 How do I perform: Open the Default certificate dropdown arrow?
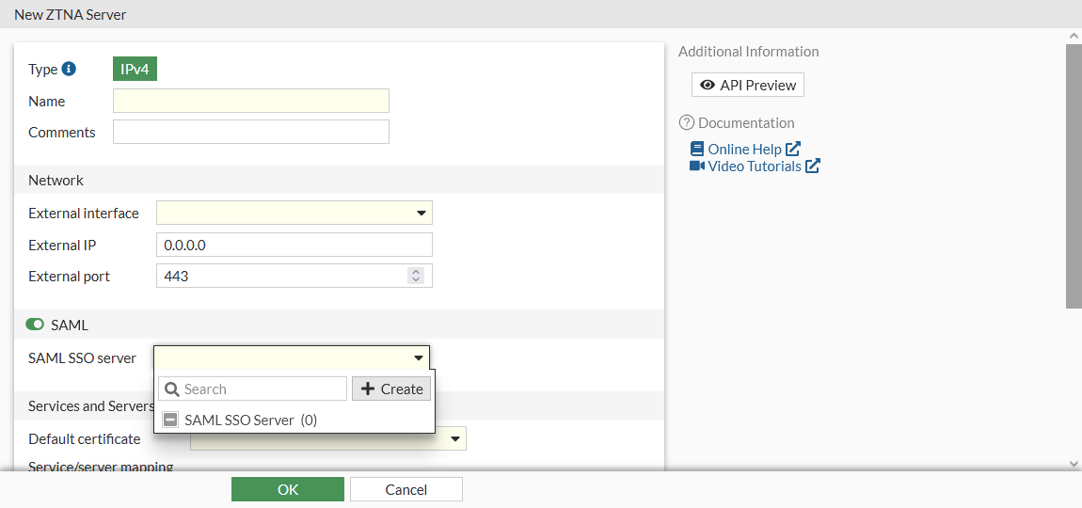coord(455,438)
